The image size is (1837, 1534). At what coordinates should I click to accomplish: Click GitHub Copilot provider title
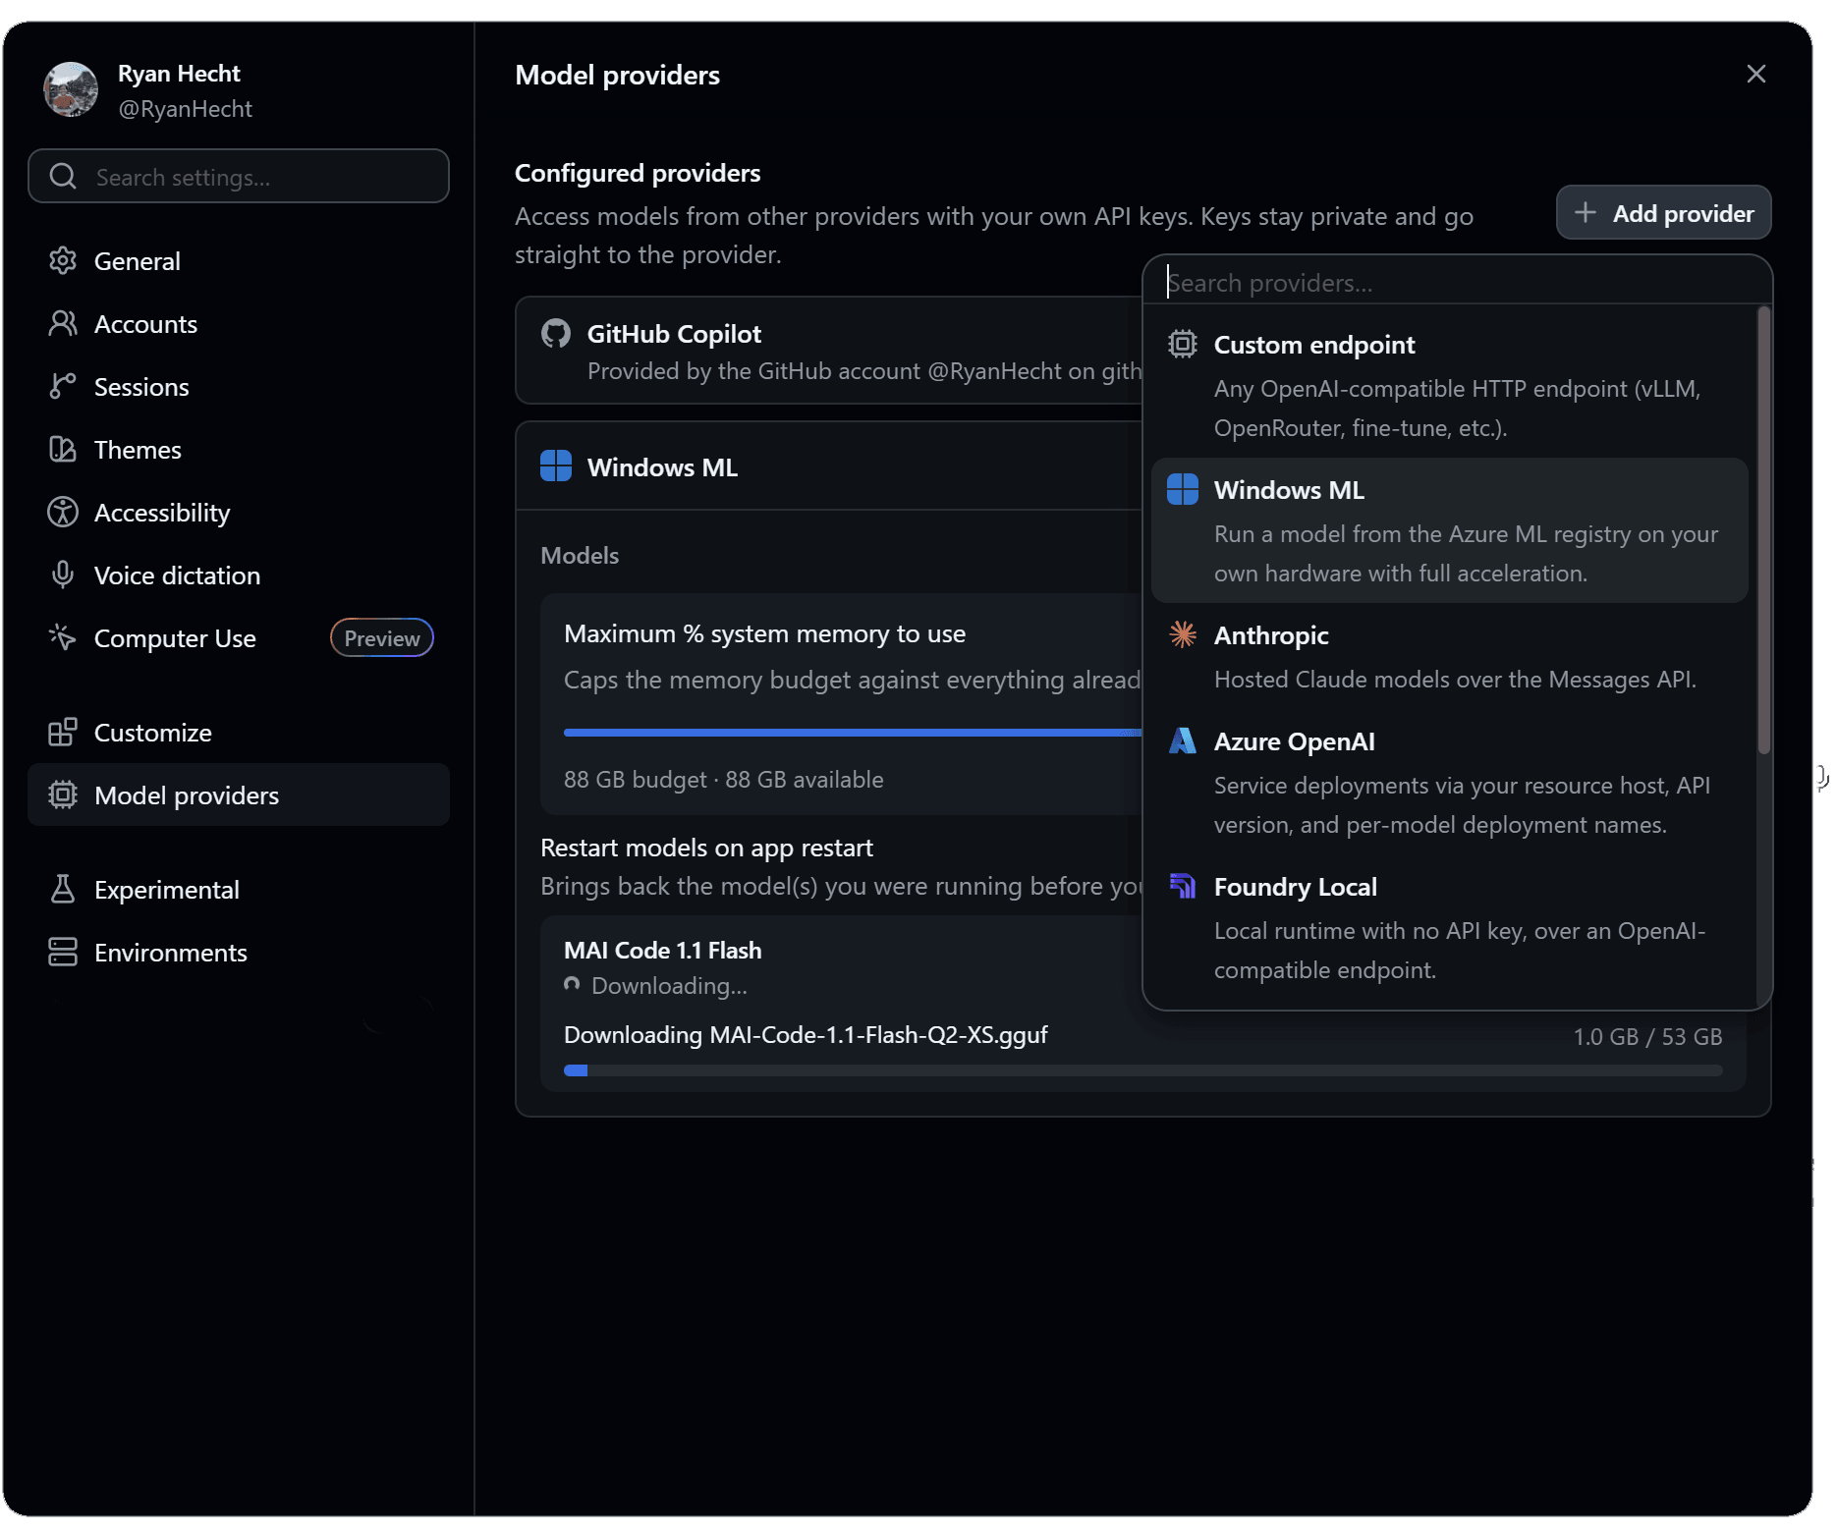674,334
